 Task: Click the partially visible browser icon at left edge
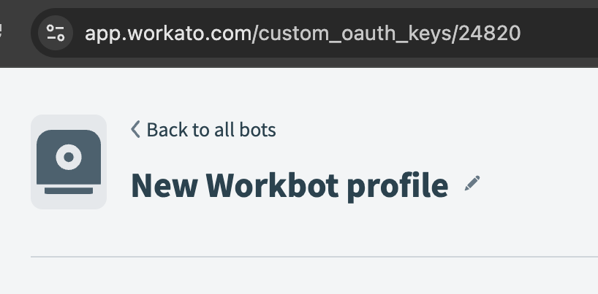(2, 32)
